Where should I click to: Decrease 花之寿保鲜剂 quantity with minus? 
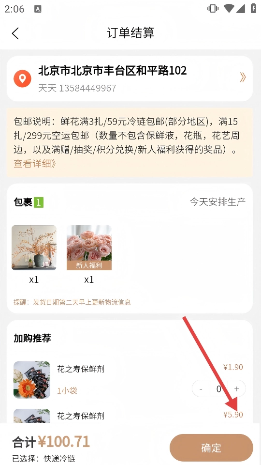[x=201, y=389]
